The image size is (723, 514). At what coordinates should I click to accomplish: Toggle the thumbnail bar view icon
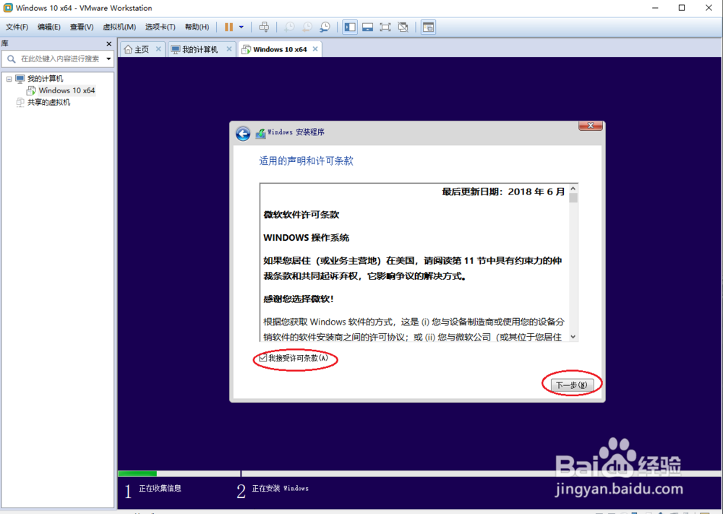click(x=367, y=27)
